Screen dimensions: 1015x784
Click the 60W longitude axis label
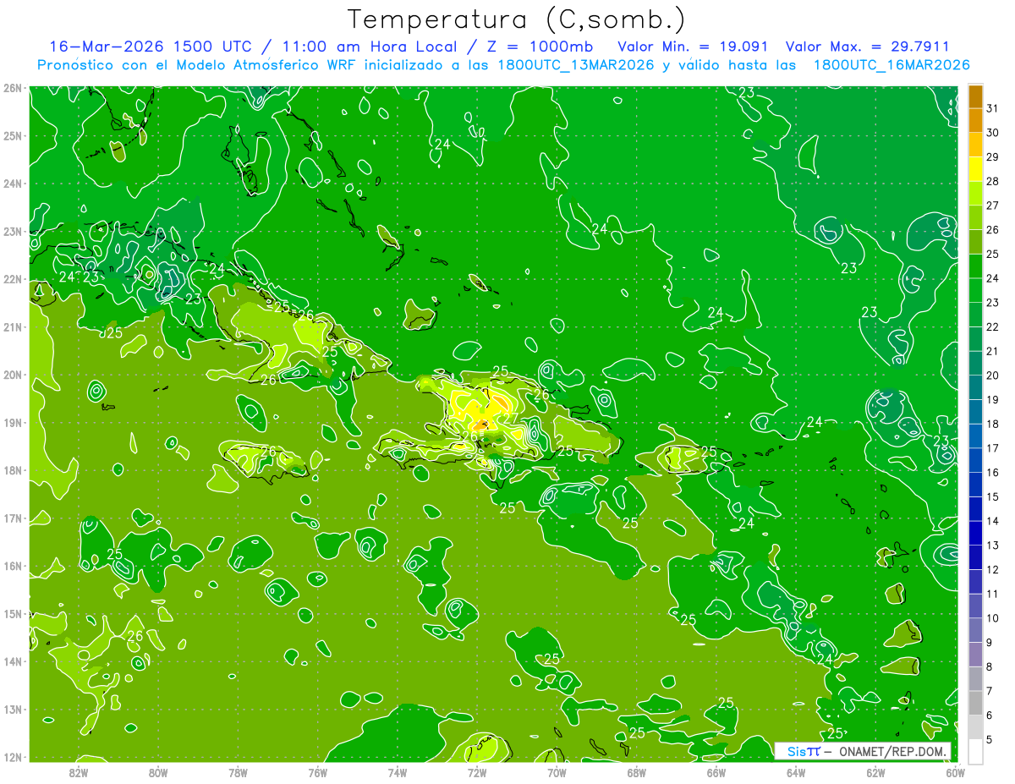(x=956, y=772)
